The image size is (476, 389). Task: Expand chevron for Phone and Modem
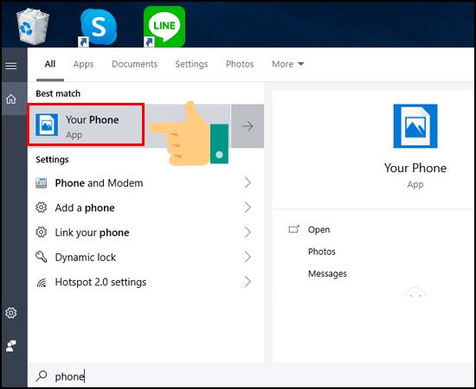tap(248, 182)
